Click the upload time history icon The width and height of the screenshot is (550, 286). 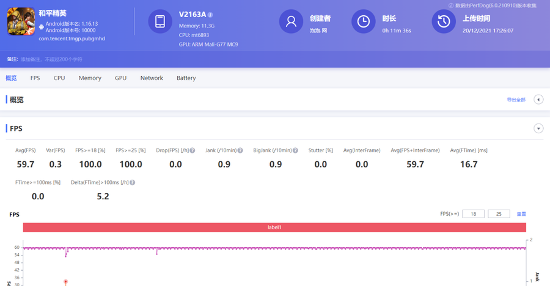444,21
